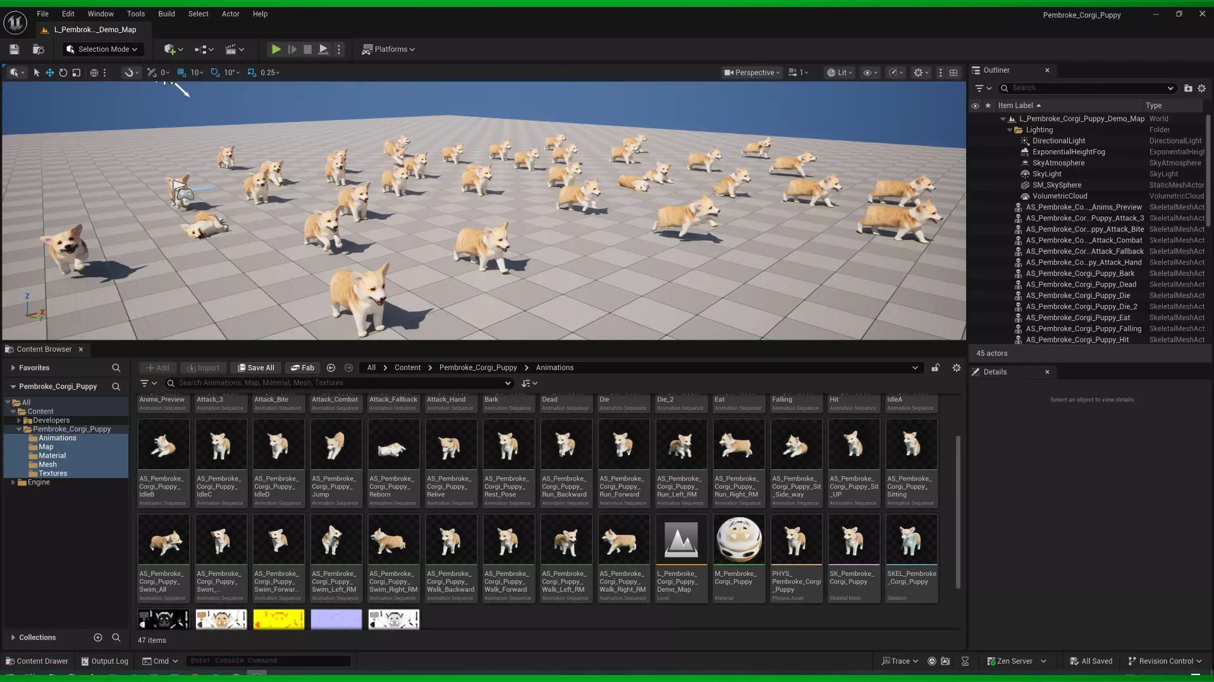This screenshot has height=682, width=1214.
Task: Expand the Engine folder in tree
Action: 13,482
